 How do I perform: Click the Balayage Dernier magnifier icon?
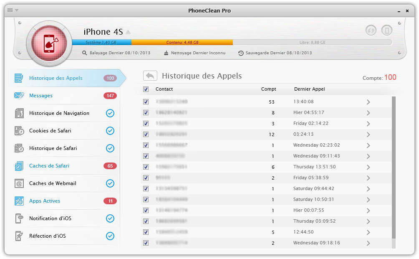pos(84,53)
